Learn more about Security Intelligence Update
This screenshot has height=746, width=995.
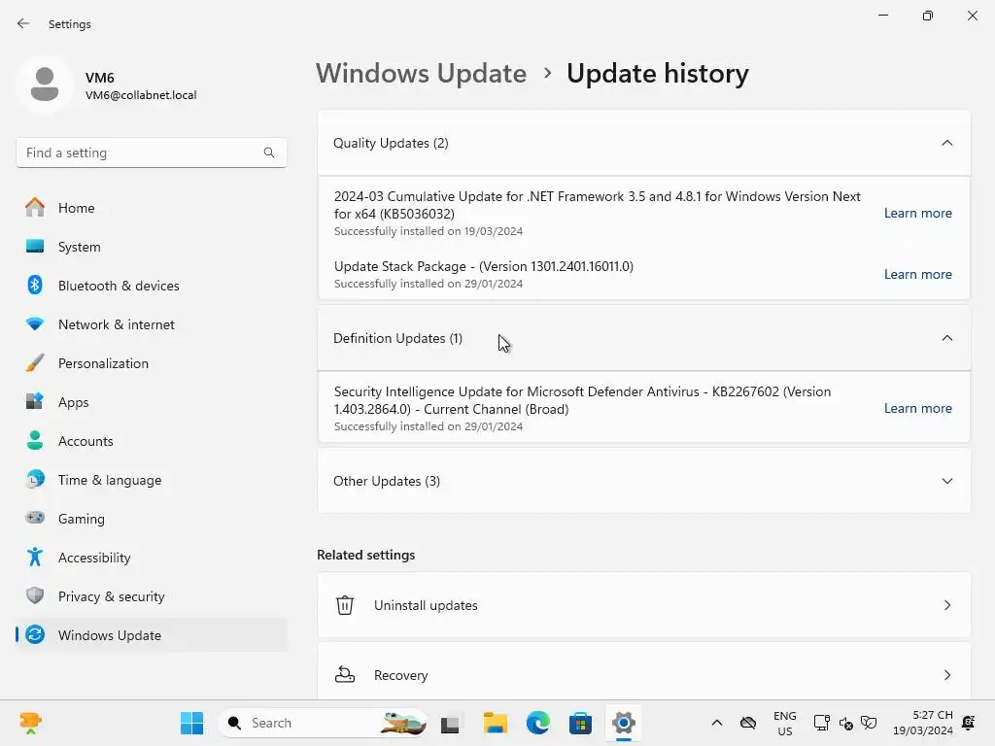[x=917, y=408]
